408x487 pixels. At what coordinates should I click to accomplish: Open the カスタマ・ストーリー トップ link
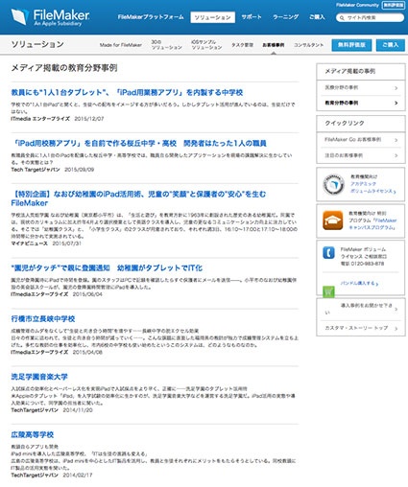(x=356, y=328)
